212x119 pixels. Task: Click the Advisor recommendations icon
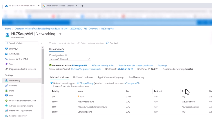[6, 106]
